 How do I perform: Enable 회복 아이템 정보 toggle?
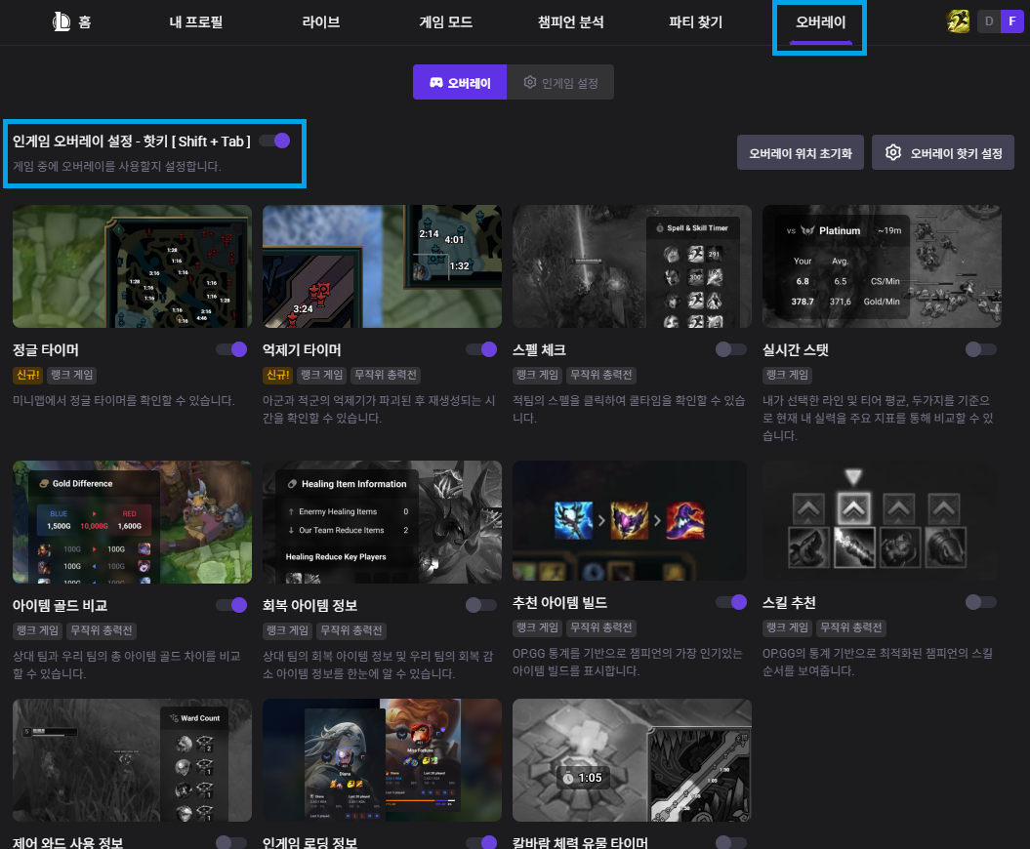(481, 605)
